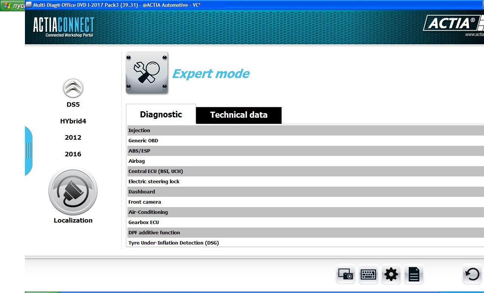
Task: Select the Gearbox ECU row
Action: click(306, 222)
